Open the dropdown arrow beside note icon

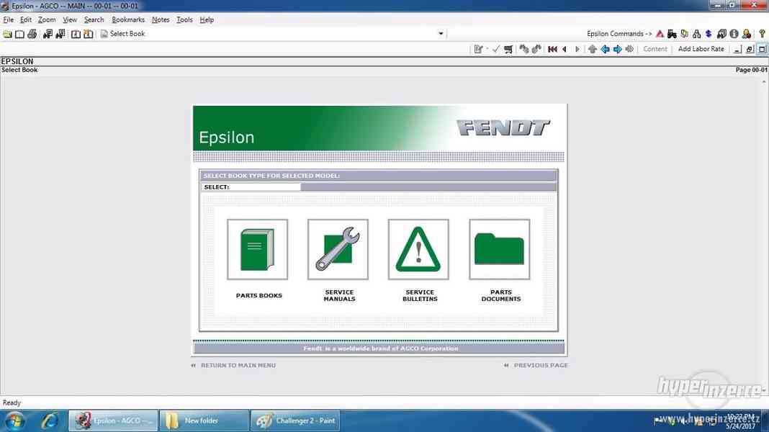(x=487, y=49)
